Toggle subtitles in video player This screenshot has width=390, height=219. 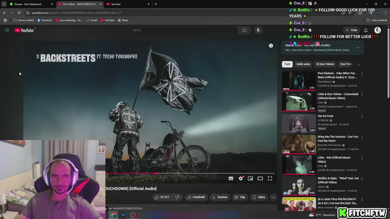(x=231, y=179)
